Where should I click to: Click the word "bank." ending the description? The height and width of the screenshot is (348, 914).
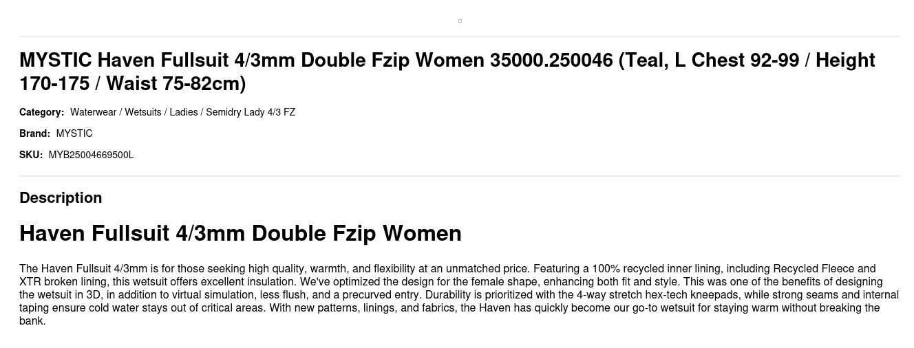tap(32, 320)
